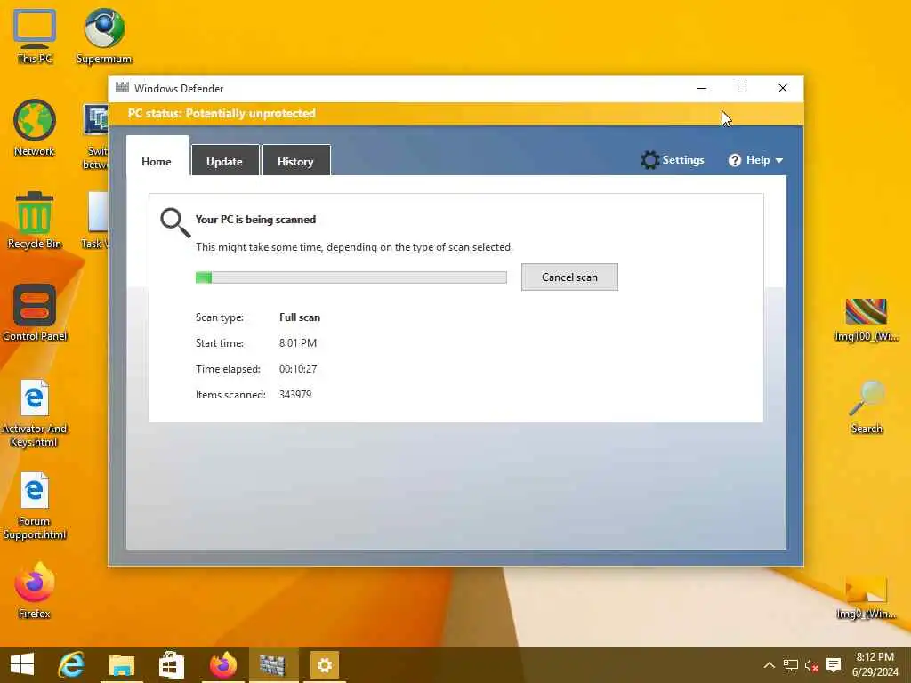
Task: Click the start time value 8:01 PM
Action: (x=297, y=343)
